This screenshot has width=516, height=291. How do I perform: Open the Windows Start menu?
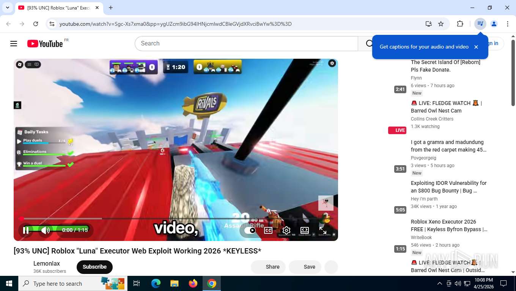coord(9,283)
